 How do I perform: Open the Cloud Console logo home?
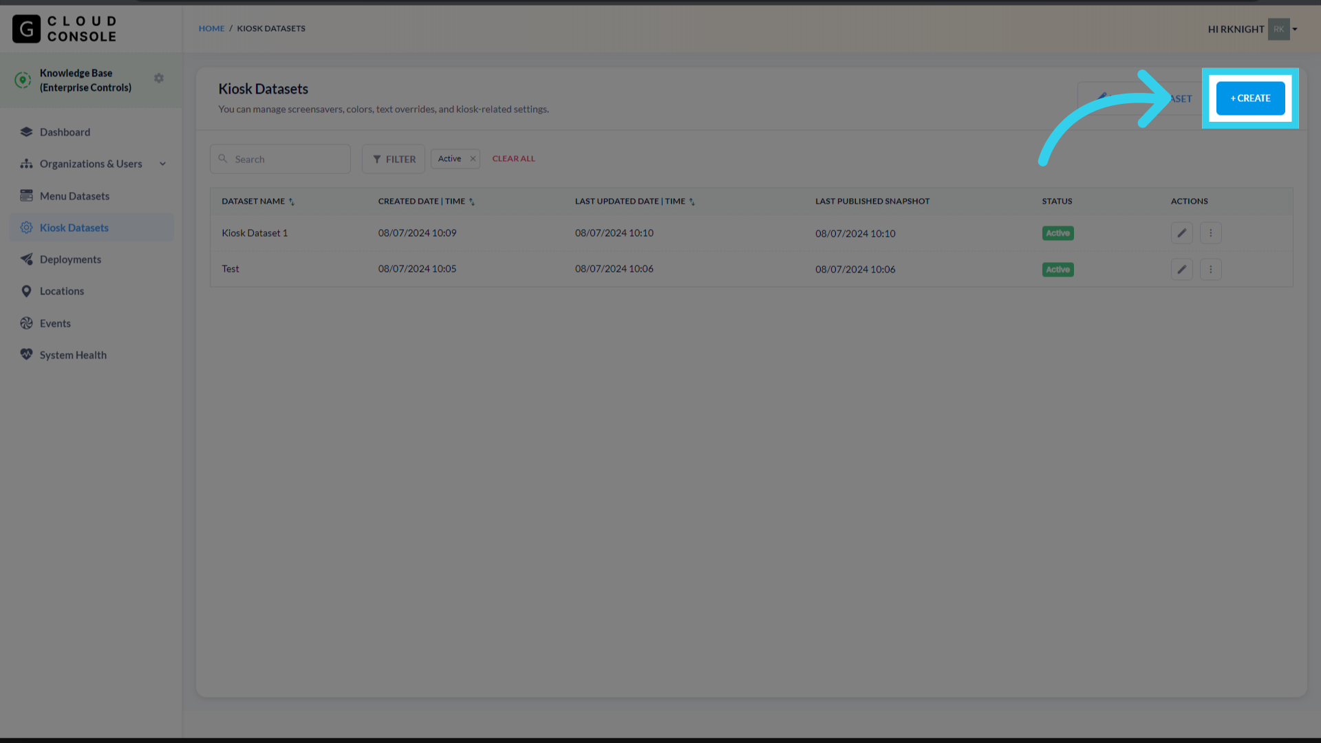(x=64, y=29)
